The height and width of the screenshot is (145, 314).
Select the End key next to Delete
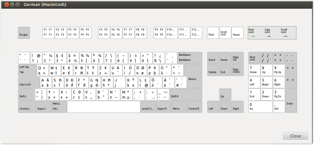point(225,70)
